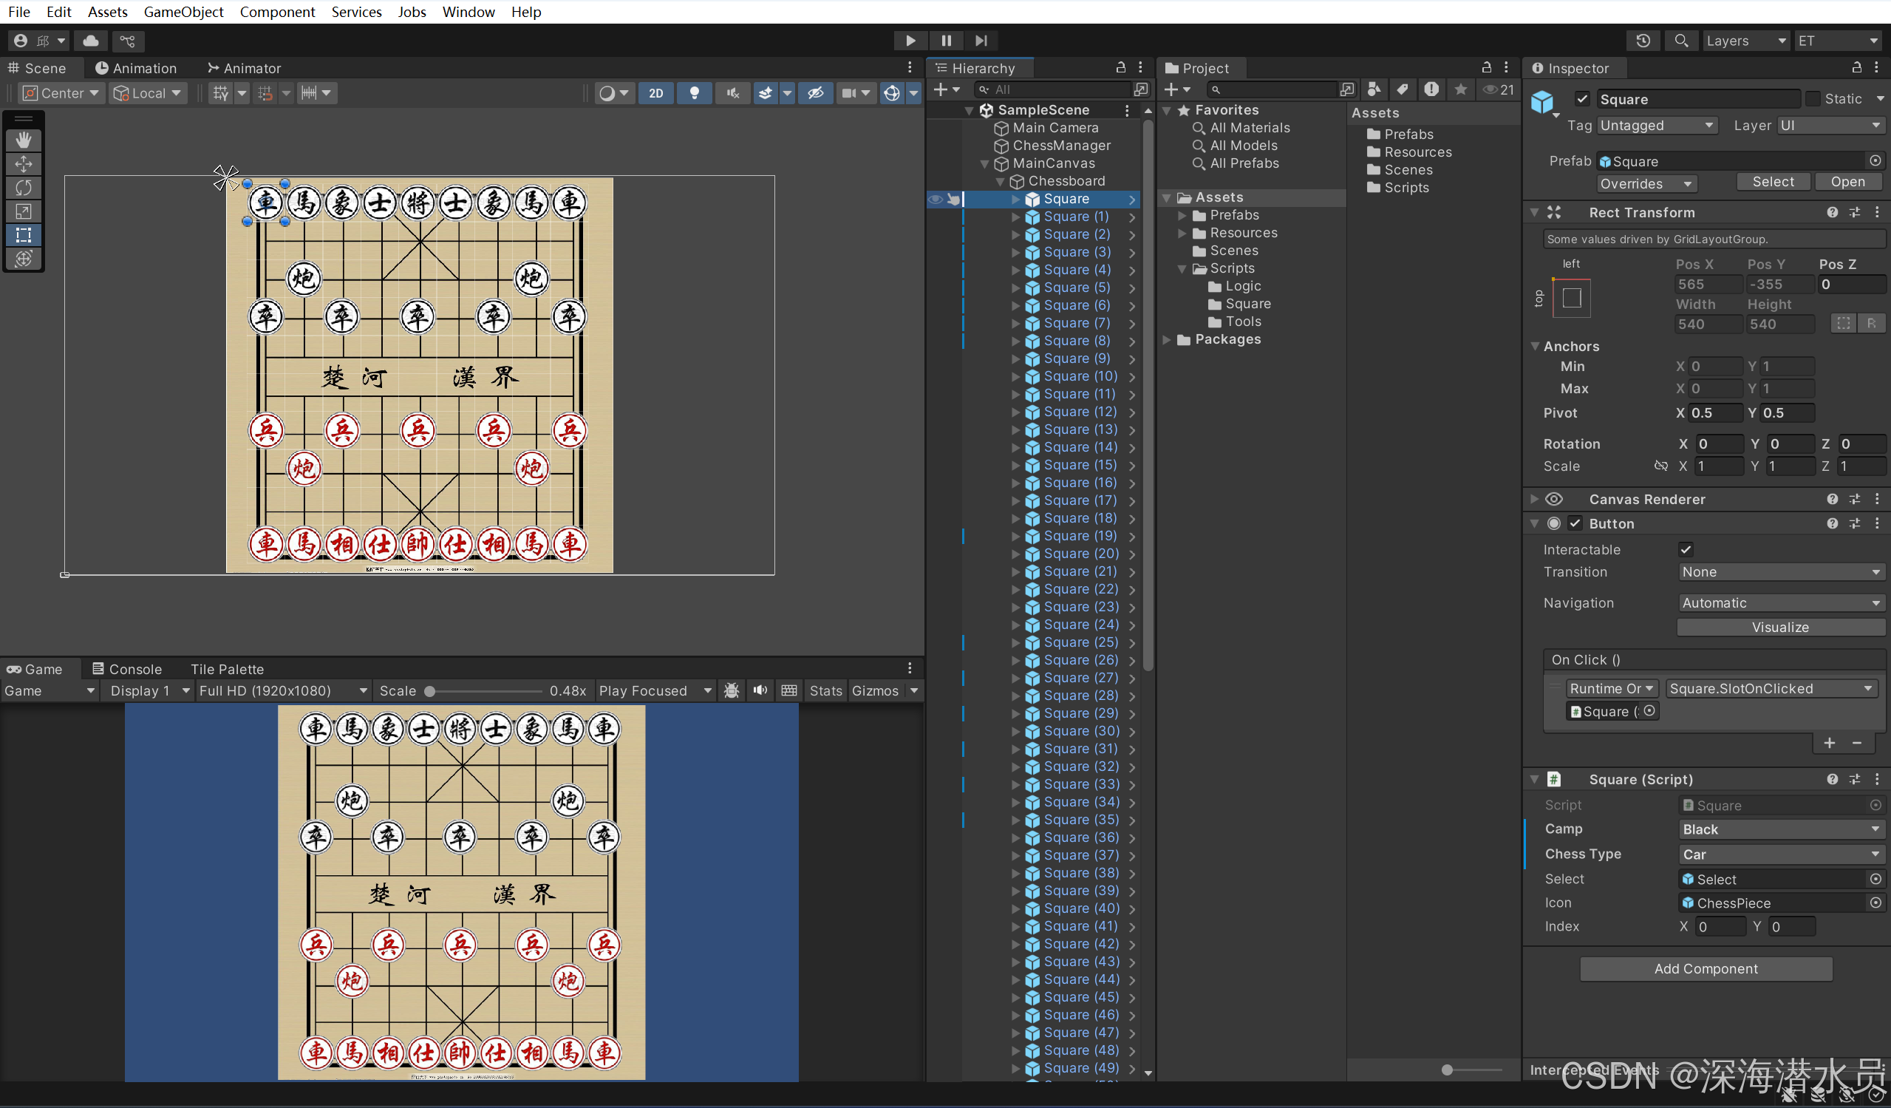Screen dimensions: 1891x1108
Task: Expand the Camp dropdown showing Black
Action: [1780, 829]
